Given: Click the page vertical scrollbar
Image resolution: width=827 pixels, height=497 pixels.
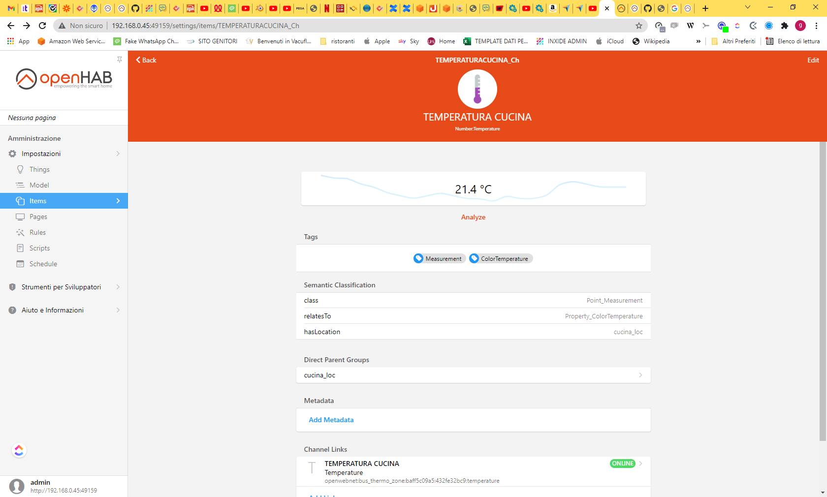Looking at the screenshot, I should click(823, 291).
